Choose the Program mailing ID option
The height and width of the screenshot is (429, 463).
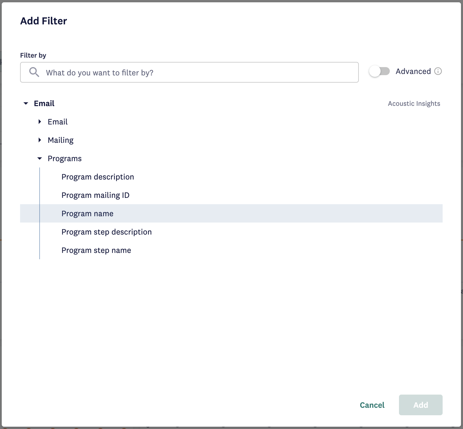(95, 195)
